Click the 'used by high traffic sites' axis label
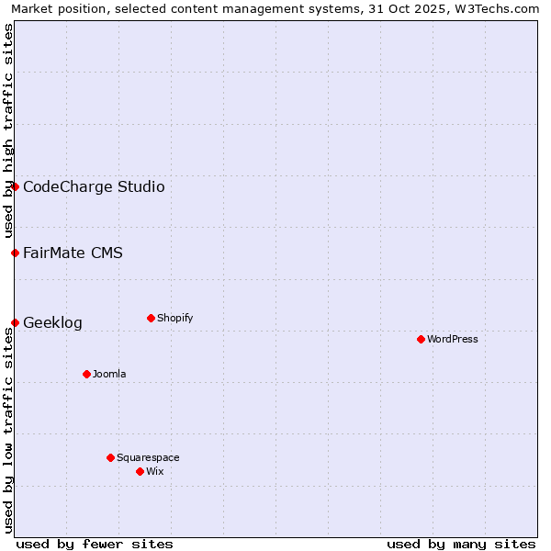The height and width of the screenshot is (551, 551). pos(8,130)
